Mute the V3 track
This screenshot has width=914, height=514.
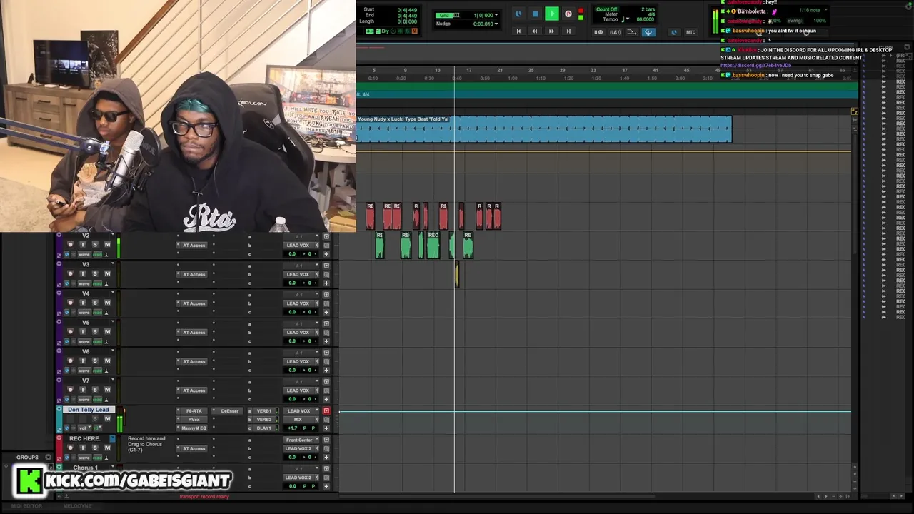[x=107, y=273]
